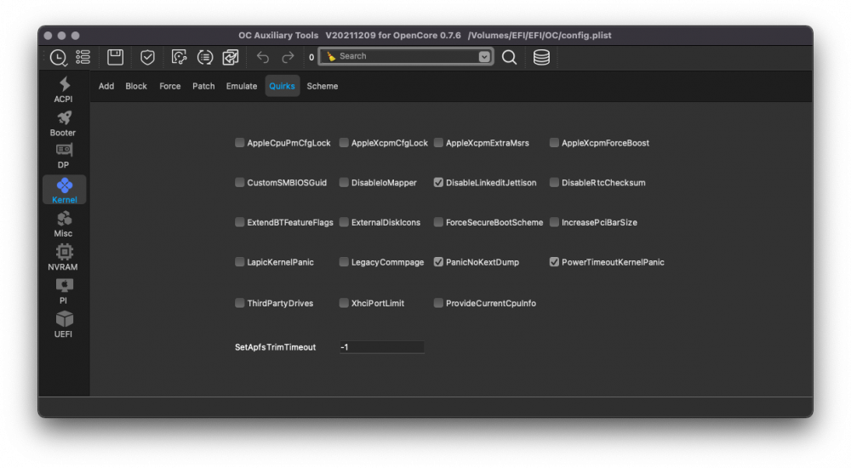851x468 pixels.
Task: Enable CustomSMBIOSGuid checkbox
Action: pos(239,182)
